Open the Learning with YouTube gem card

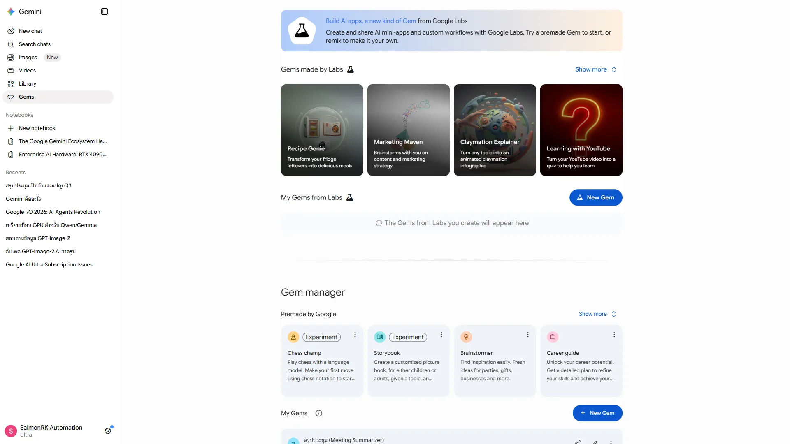tap(581, 130)
